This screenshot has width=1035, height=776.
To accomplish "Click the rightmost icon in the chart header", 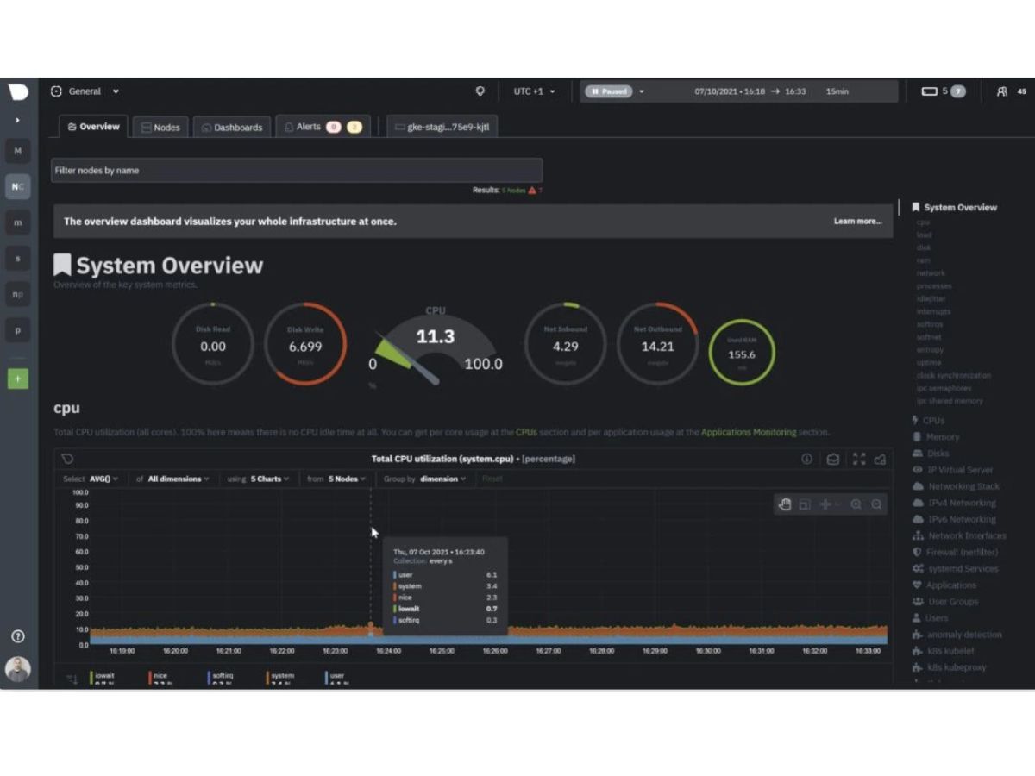I will (x=881, y=459).
